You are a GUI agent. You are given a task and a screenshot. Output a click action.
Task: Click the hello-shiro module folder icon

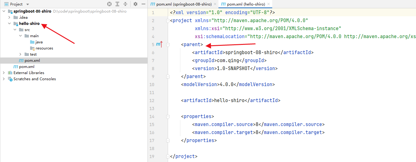[x=16, y=24]
